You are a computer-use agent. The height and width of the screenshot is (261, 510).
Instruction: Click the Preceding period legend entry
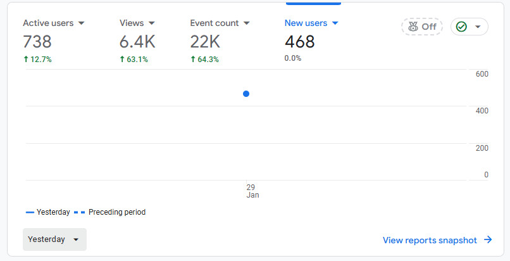(109, 212)
